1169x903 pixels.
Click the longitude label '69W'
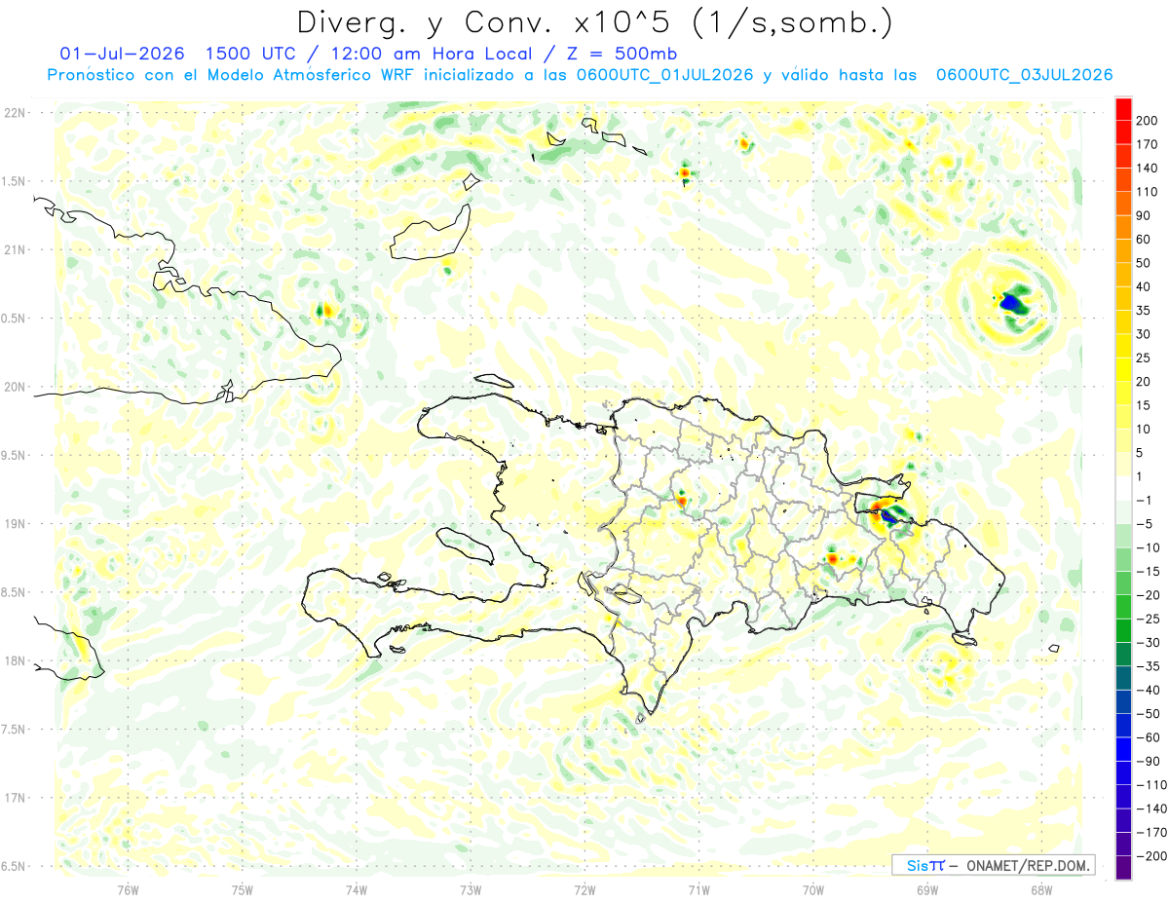click(x=927, y=888)
